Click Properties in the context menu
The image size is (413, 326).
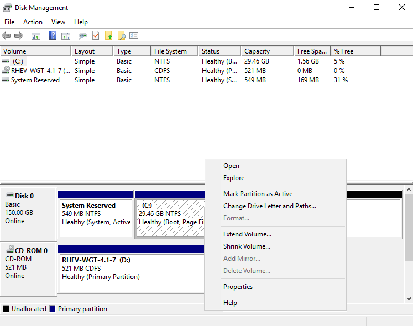[238, 287]
